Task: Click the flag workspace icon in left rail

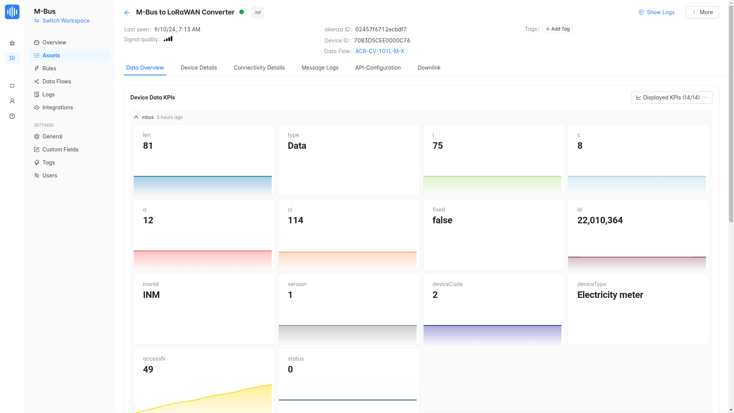Action: pyautogui.click(x=12, y=58)
